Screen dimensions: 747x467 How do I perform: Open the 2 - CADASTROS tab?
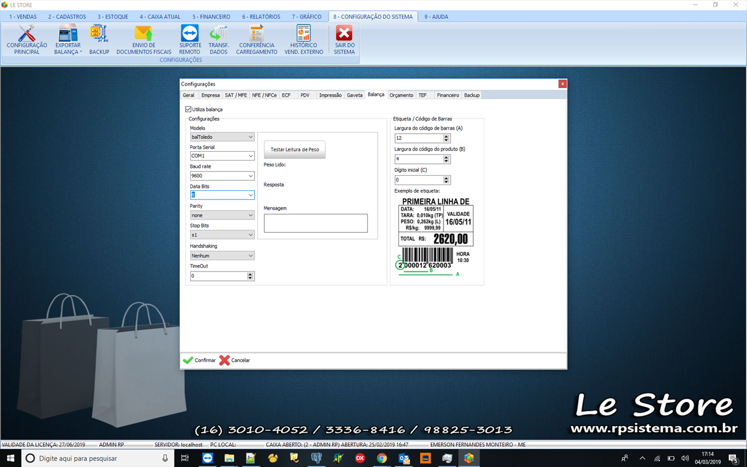(67, 16)
